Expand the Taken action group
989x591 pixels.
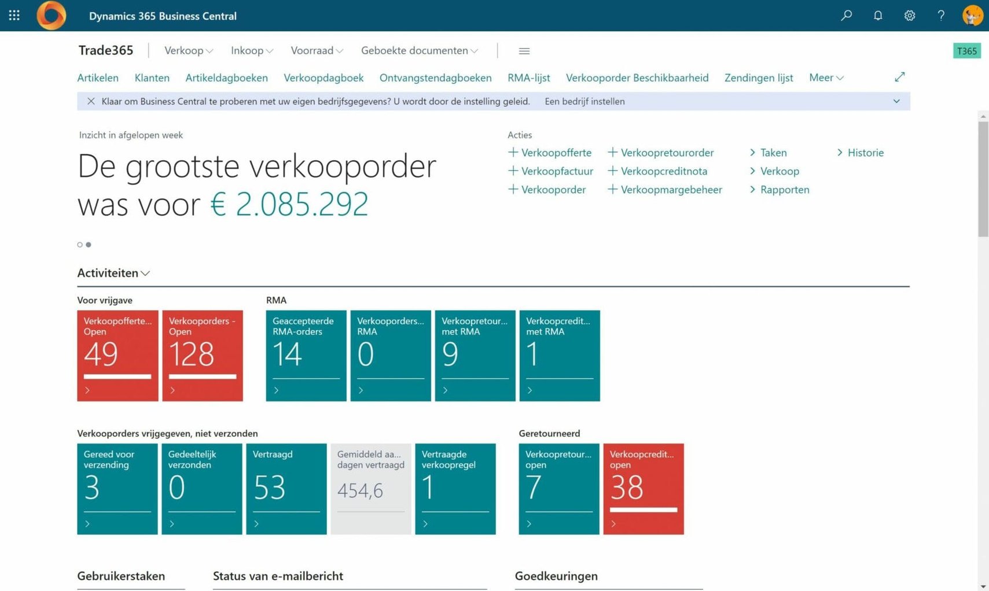768,153
